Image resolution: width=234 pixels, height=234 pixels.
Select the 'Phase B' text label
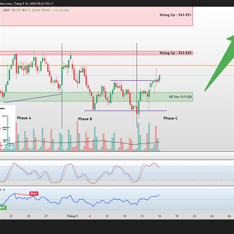point(85,119)
